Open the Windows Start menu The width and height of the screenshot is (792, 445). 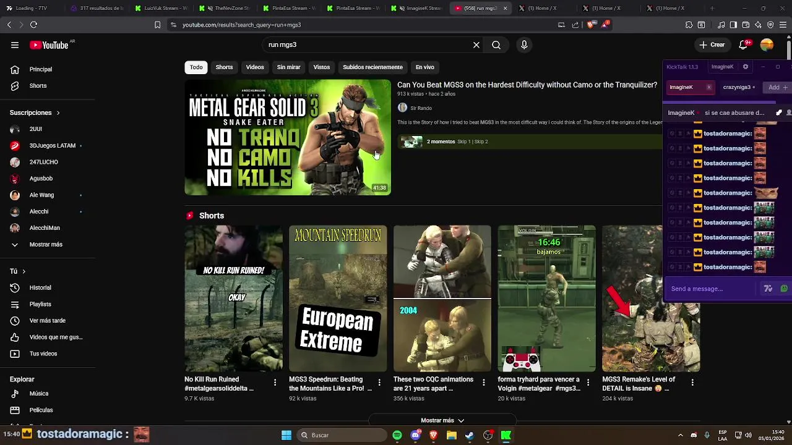pyautogui.click(x=286, y=435)
